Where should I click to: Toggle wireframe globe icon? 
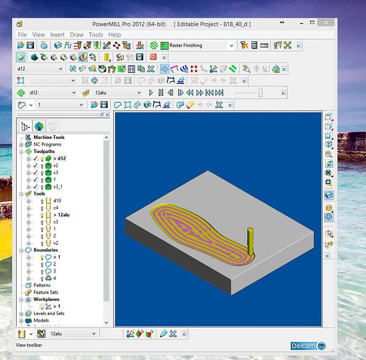point(329,217)
